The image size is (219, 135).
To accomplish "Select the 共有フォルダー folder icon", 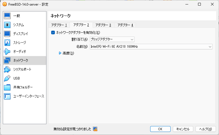I will pyautogui.click(x=7, y=87).
